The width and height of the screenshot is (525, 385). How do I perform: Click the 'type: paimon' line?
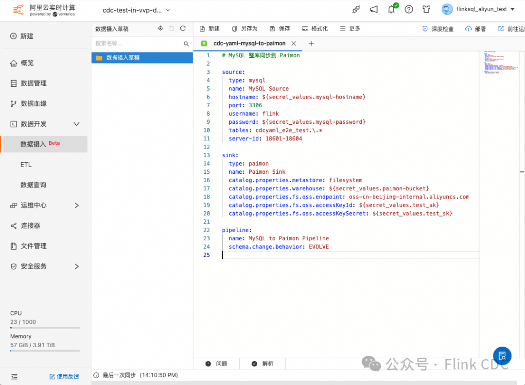pyautogui.click(x=248, y=164)
